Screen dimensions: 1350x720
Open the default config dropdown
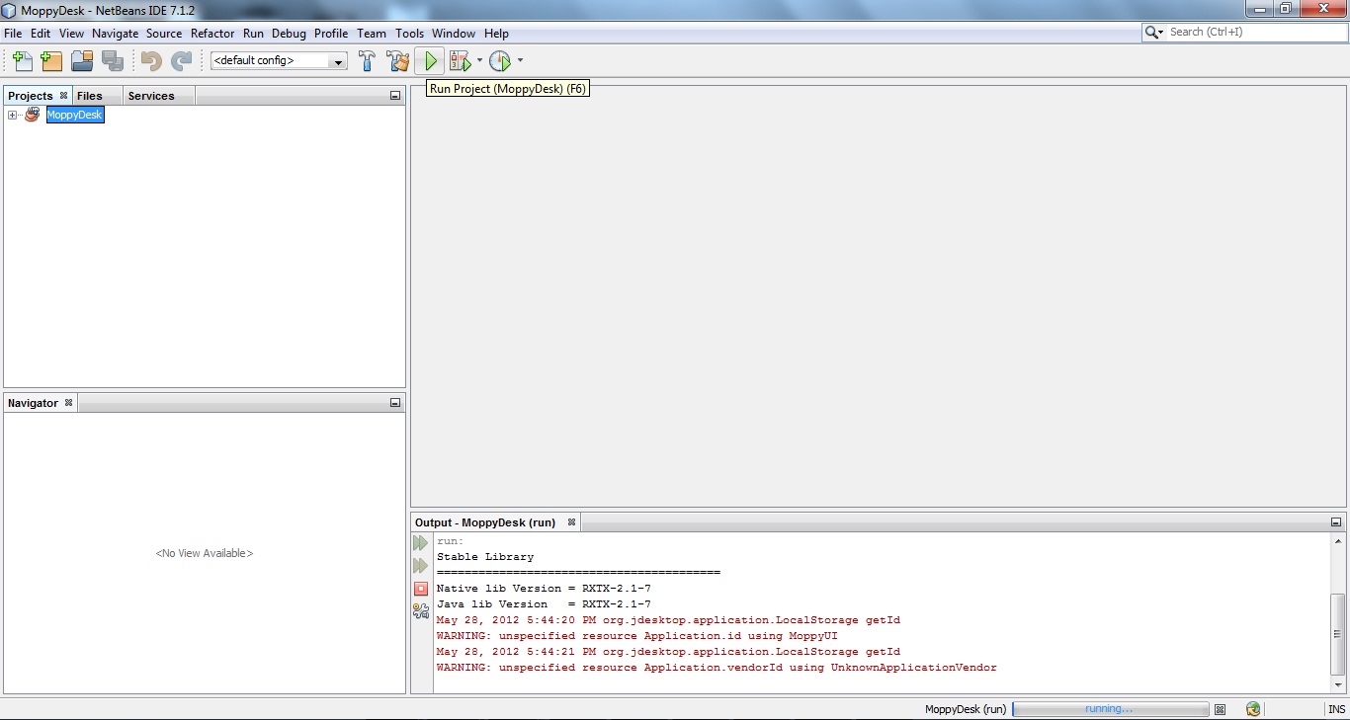pyautogui.click(x=339, y=61)
